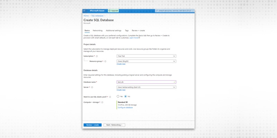The image size is (277, 138).
Task: Click the search resources input field
Action: click(x=175, y=11)
